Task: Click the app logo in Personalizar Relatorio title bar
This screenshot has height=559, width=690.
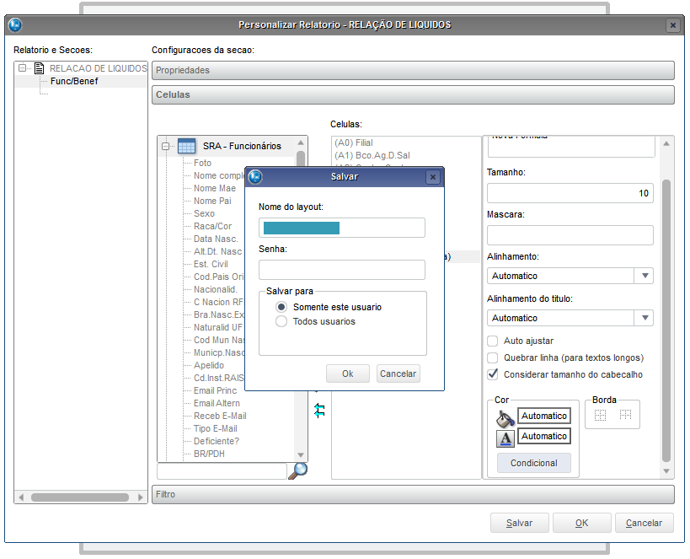Action: pos(15,24)
